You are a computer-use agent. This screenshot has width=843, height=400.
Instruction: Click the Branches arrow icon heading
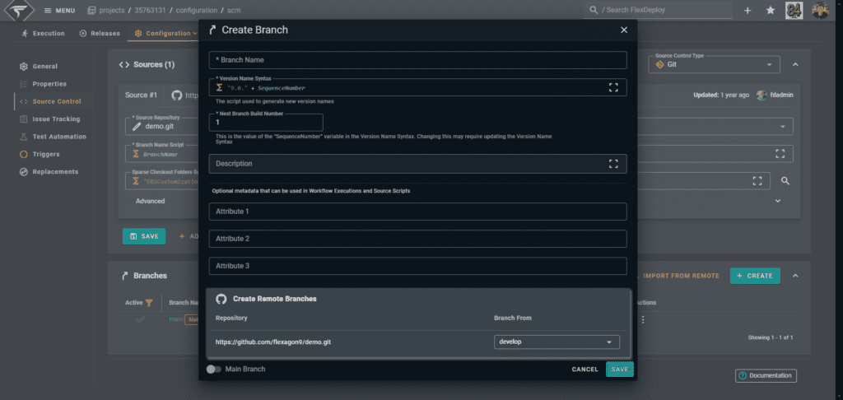pyautogui.click(x=125, y=276)
